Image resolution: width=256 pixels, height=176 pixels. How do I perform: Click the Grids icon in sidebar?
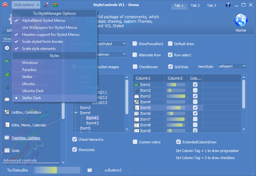[x=7, y=150]
